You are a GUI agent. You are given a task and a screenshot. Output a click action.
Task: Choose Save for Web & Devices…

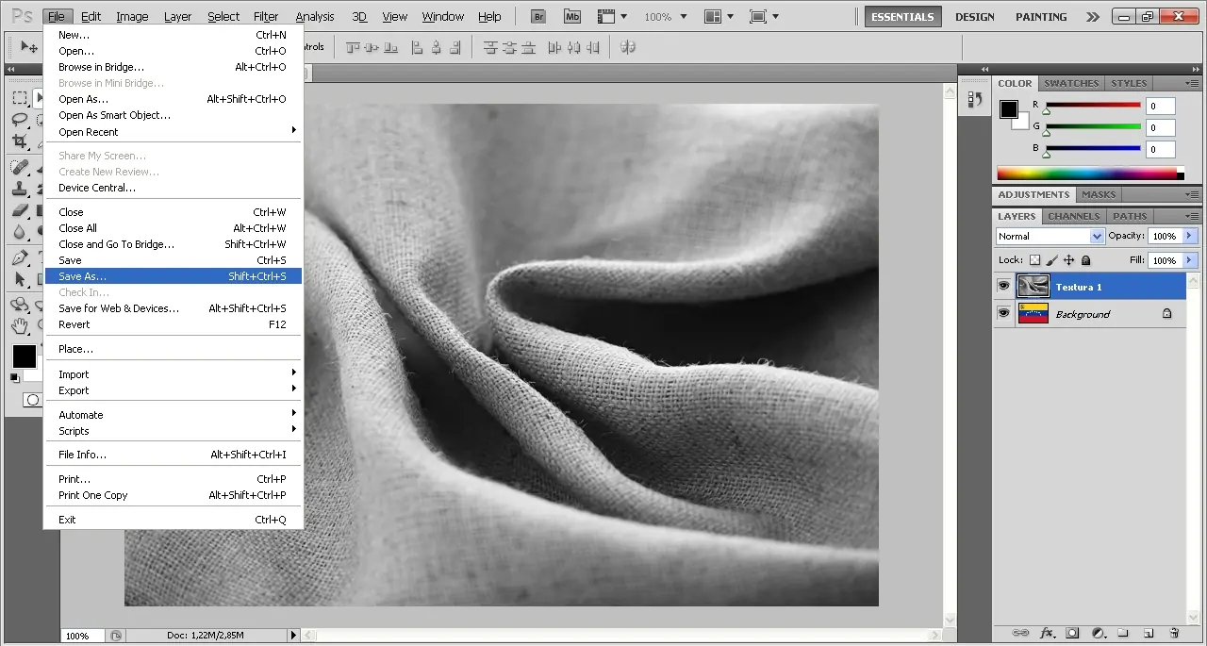coord(174,308)
